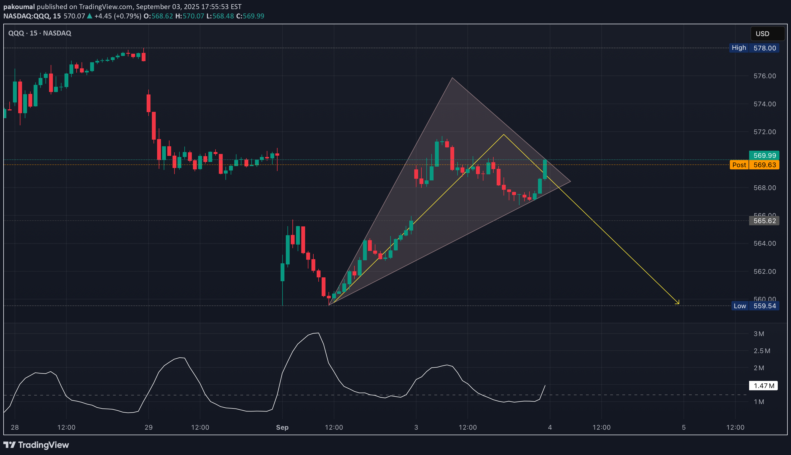Click the 1.47 M volume value label

pyautogui.click(x=763, y=385)
